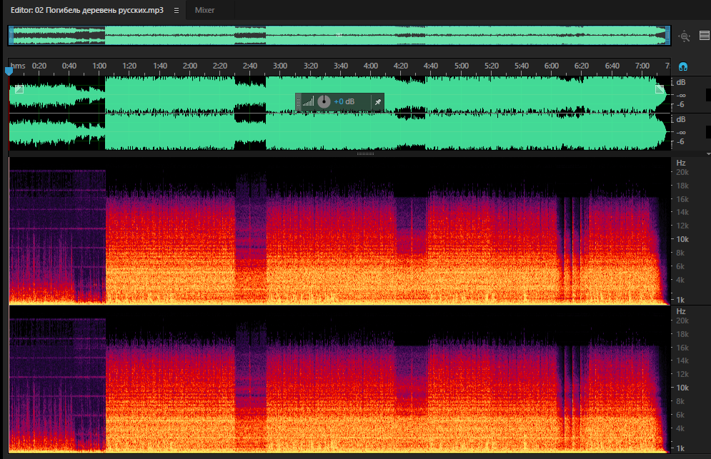The width and height of the screenshot is (711, 459).
Task: Click the lower spectrogram's 1k frequency label
Action: 680,448
